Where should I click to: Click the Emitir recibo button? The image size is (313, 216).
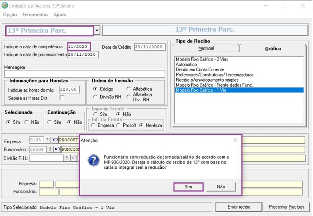pyautogui.click(x=239, y=207)
